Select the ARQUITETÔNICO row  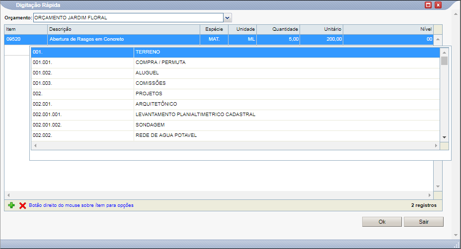[235, 104]
